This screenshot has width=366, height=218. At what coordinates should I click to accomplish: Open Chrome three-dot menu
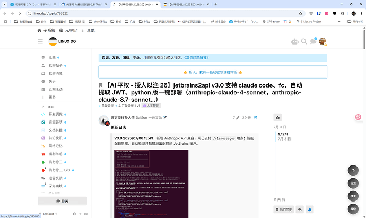point(362,14)
